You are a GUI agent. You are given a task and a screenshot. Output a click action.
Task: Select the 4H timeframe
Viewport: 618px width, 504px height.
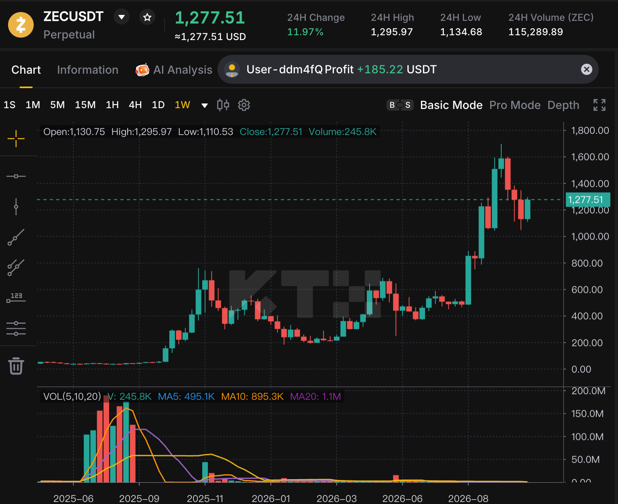tap(135, 105)
